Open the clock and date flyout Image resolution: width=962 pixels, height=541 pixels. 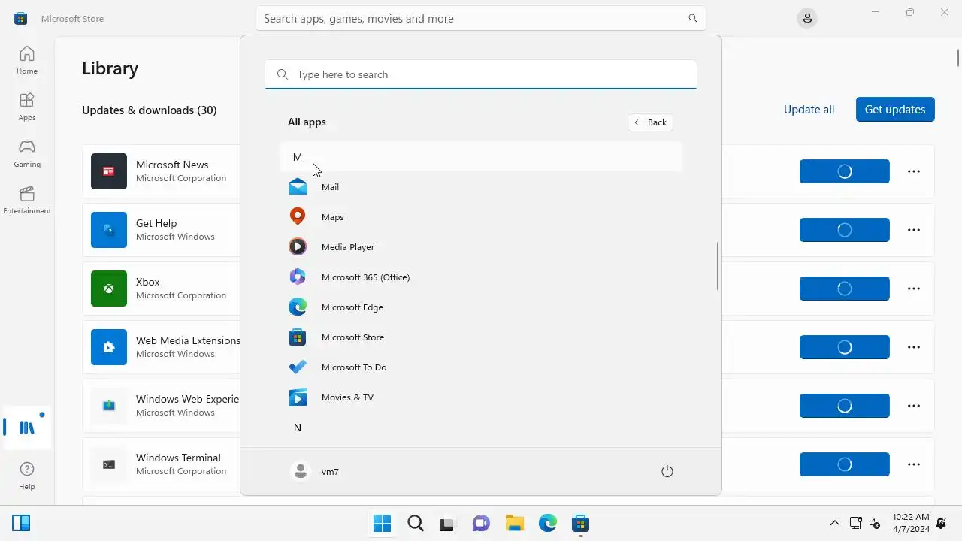pyautogui.click(x=911, y=523)
